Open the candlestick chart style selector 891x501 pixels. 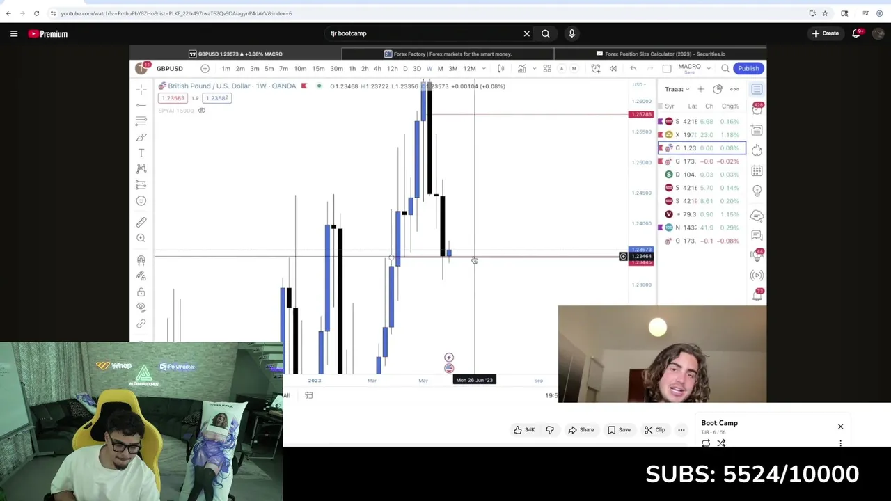500,68
